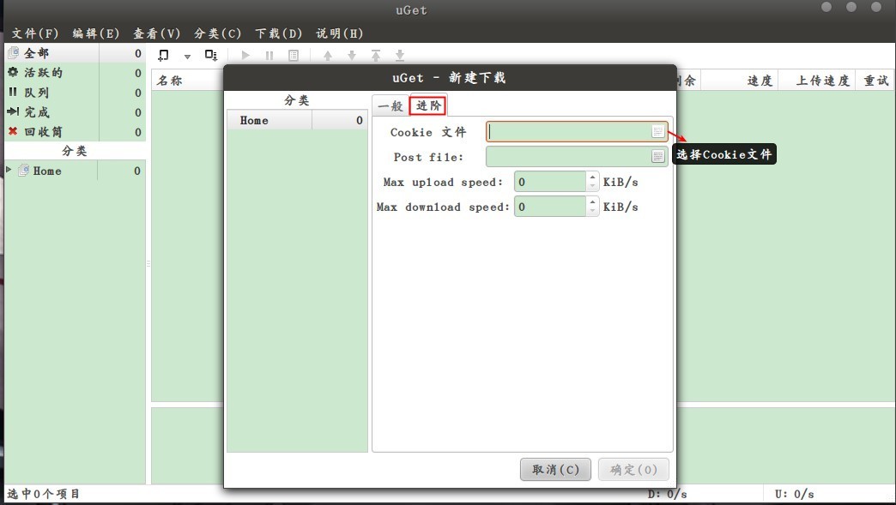This screenshot has width=896, height=505.
Task: Select the 活跃的 gear icon in sidebar
Action: tap(13, 72)
